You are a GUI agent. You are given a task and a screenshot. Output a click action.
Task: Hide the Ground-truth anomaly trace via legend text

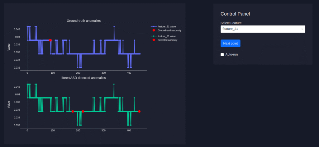[x=169, y=30]
